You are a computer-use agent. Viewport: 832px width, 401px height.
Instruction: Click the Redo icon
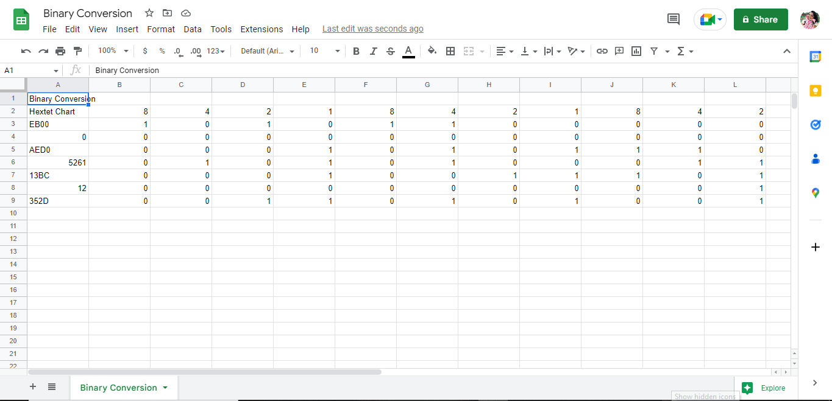pyautogui.click(x=43, y=51)
